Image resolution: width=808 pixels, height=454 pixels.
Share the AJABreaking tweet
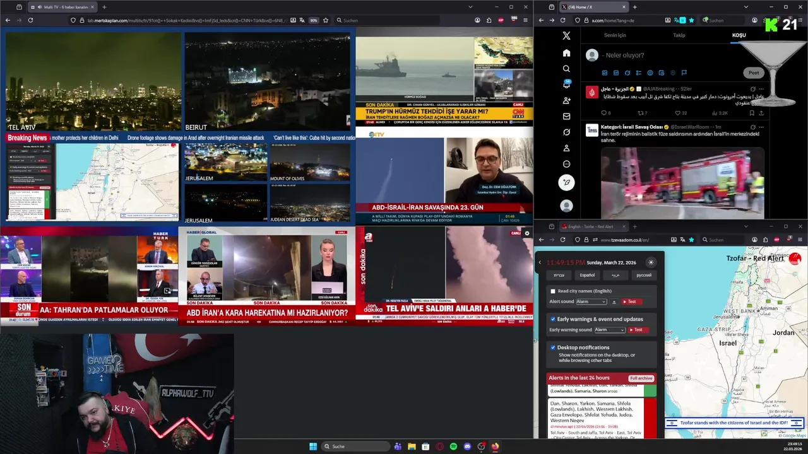761,113
